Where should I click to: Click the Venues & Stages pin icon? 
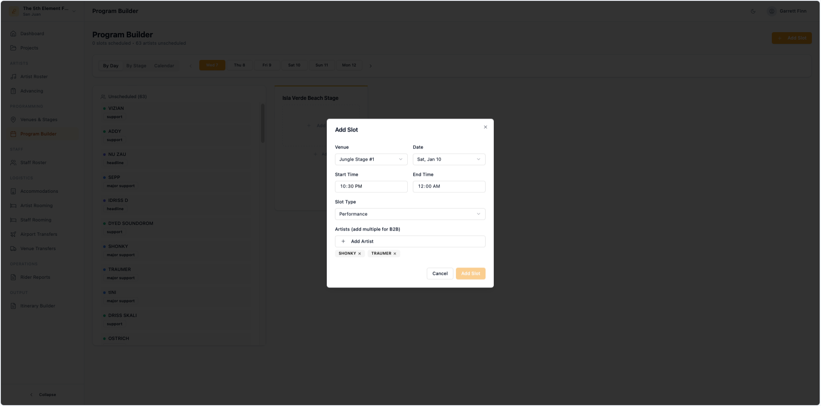[x=13, y=119]
